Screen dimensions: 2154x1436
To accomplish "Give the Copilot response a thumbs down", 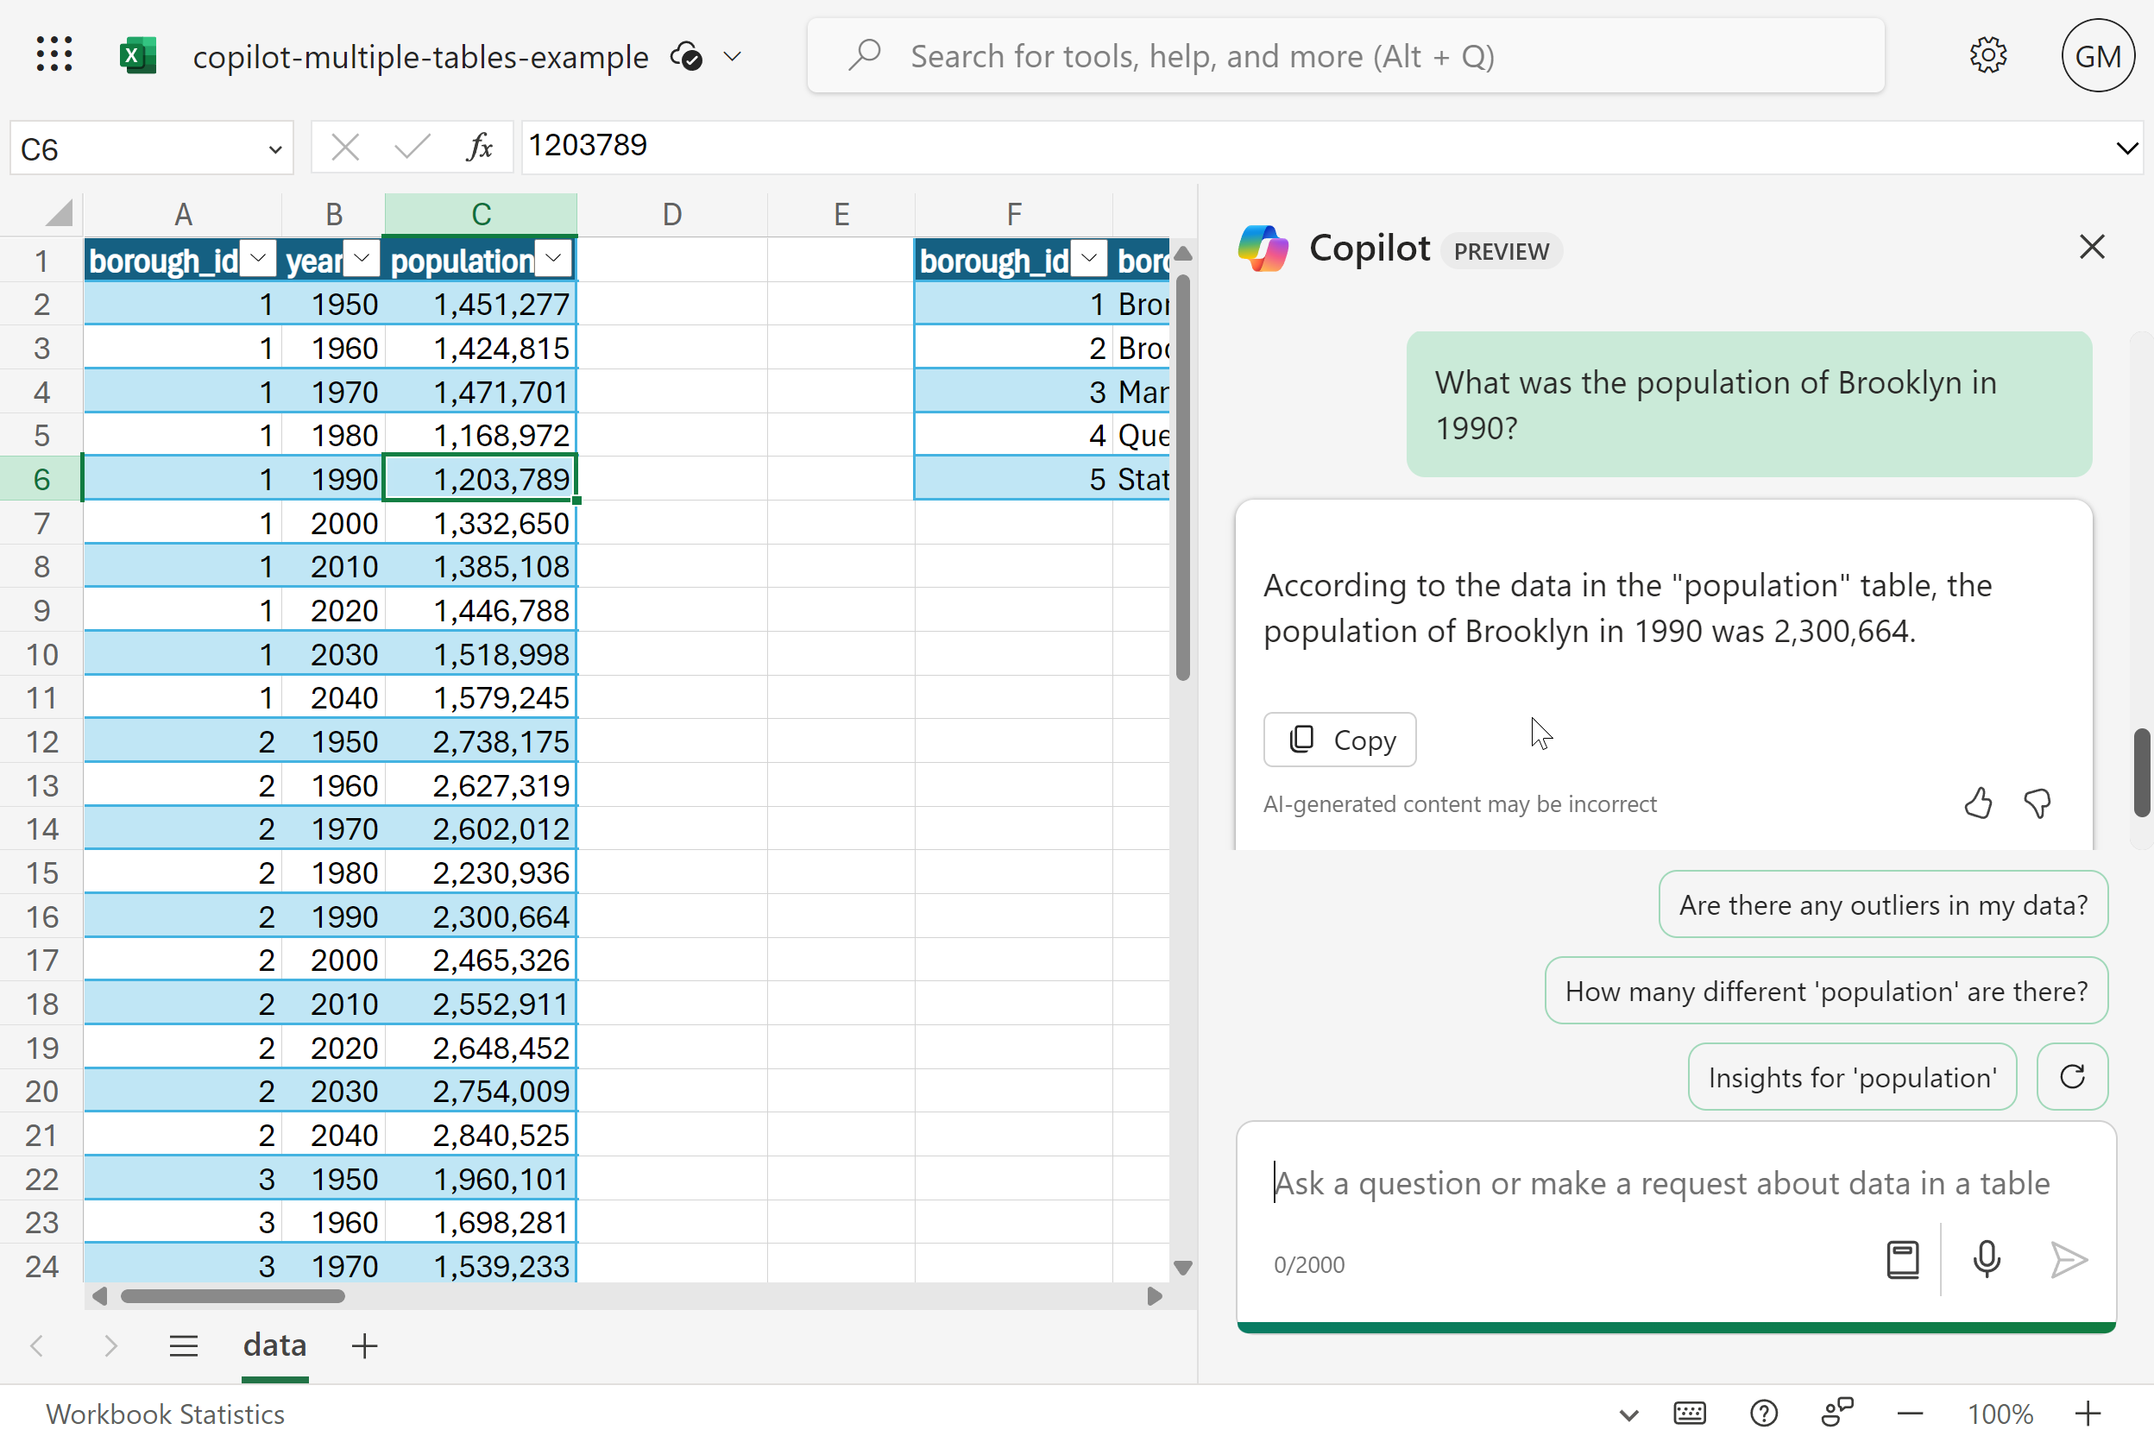I will click(2037, 803).
